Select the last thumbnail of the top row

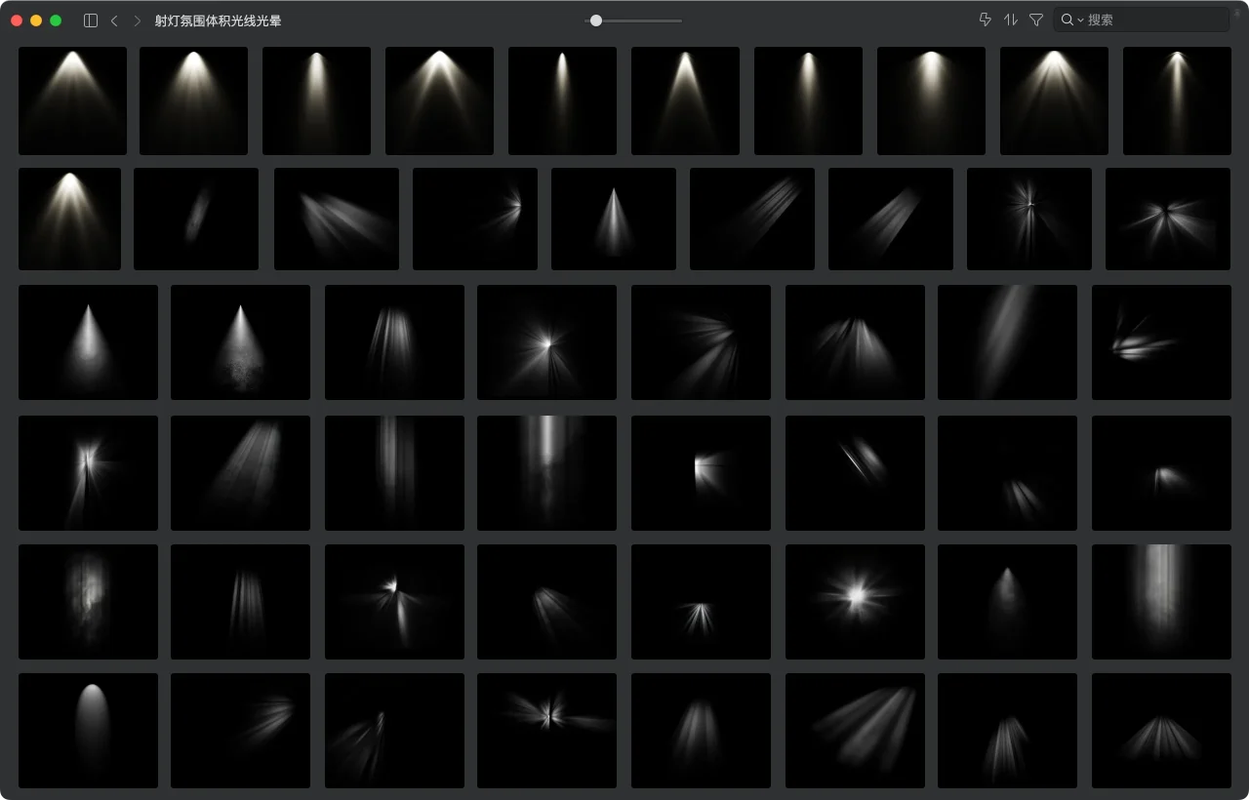click(x=1177, y=100)
